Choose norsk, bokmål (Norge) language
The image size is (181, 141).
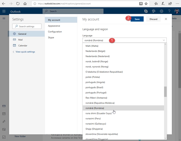coord(123,61)
